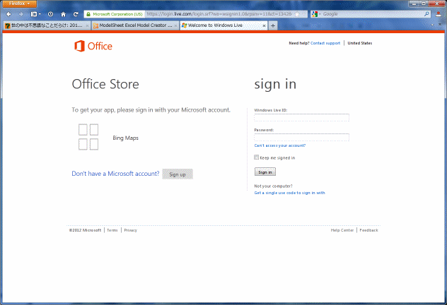Open the history clock icon
The width and height of the screenshot is (447, 305).
(50, 14)
